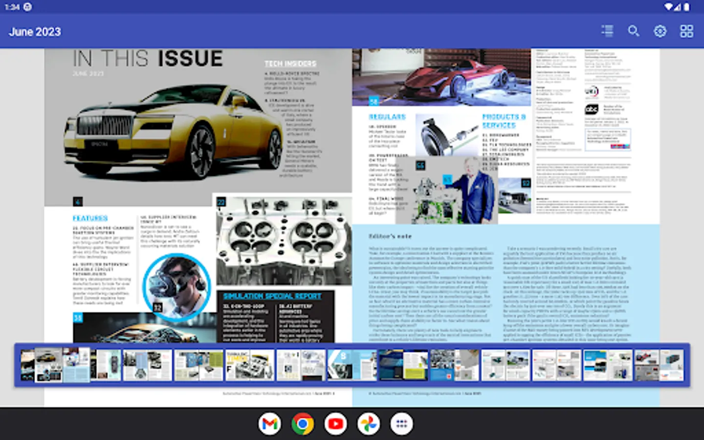
Task: Tap the SIMULATION SPECIAL REPORT heading
Action: 272,296
